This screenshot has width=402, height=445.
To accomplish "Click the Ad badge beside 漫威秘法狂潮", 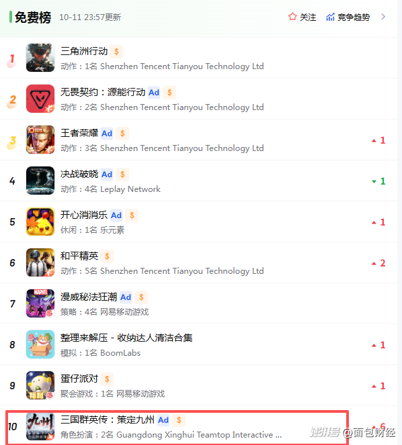I will coord(126,297).
